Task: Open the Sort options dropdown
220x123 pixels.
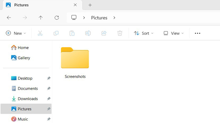Action: pos(144,33)
